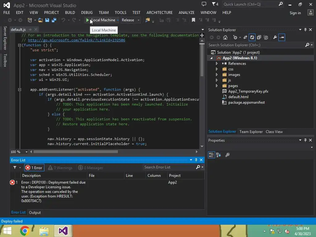
Task: Open the DEBUG menu
Action: 87,12
